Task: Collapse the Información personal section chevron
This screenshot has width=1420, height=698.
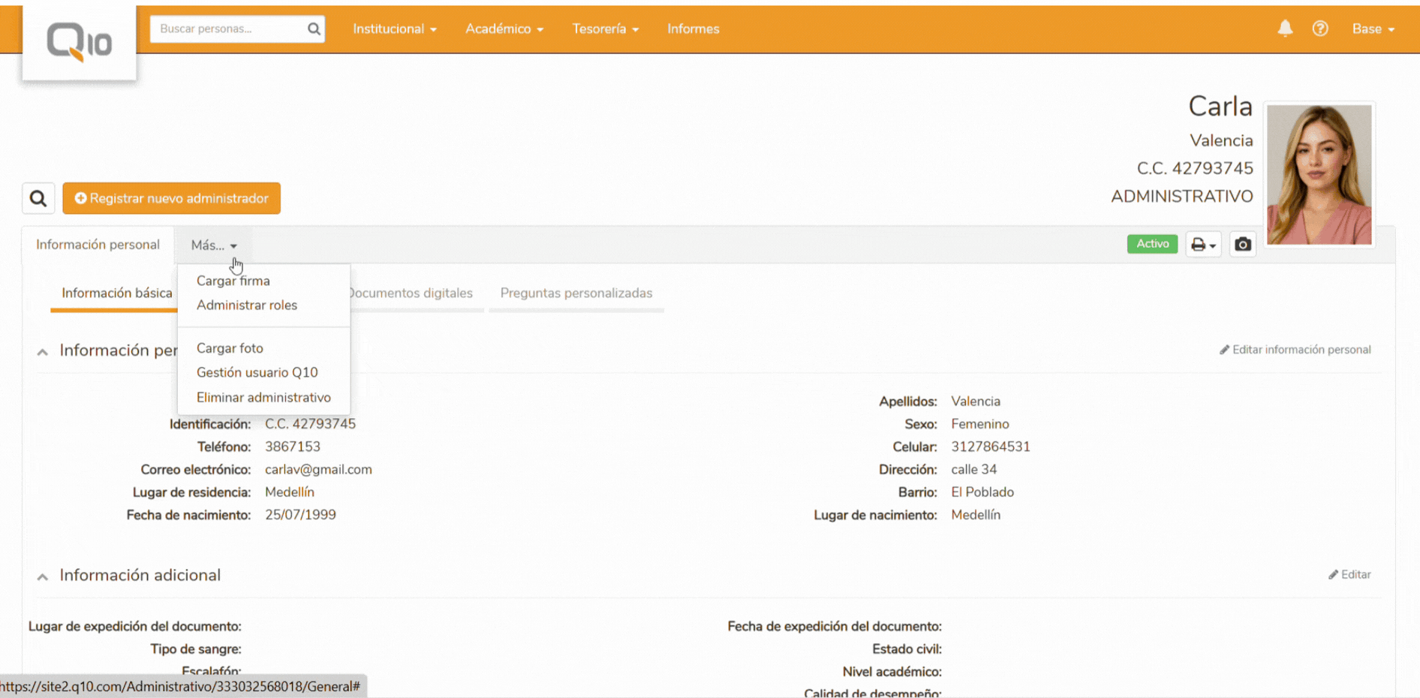Action: click(x=43, y=351)
